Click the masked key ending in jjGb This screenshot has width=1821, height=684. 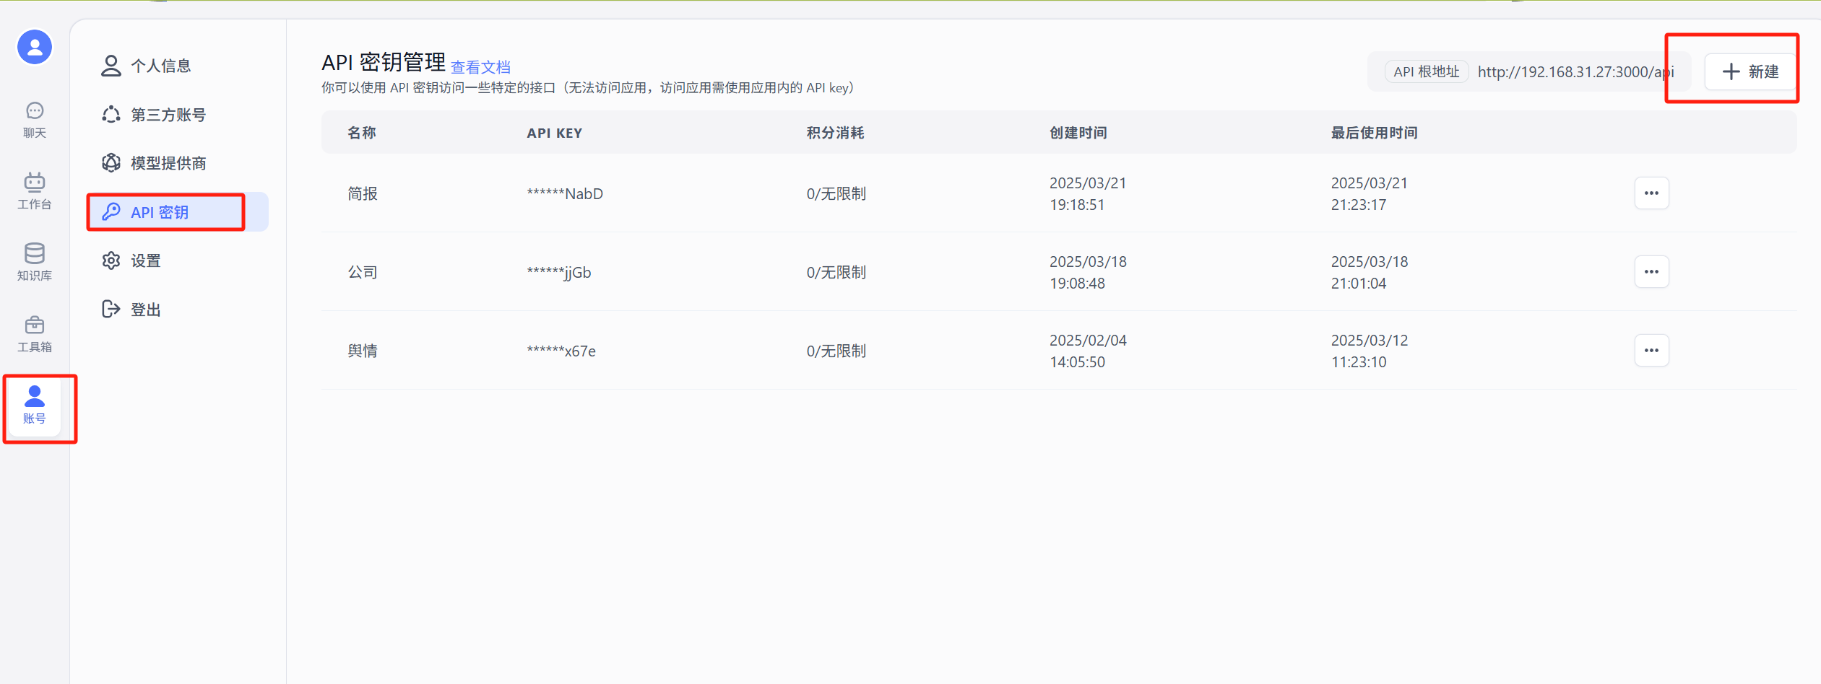tap(559, 273)
